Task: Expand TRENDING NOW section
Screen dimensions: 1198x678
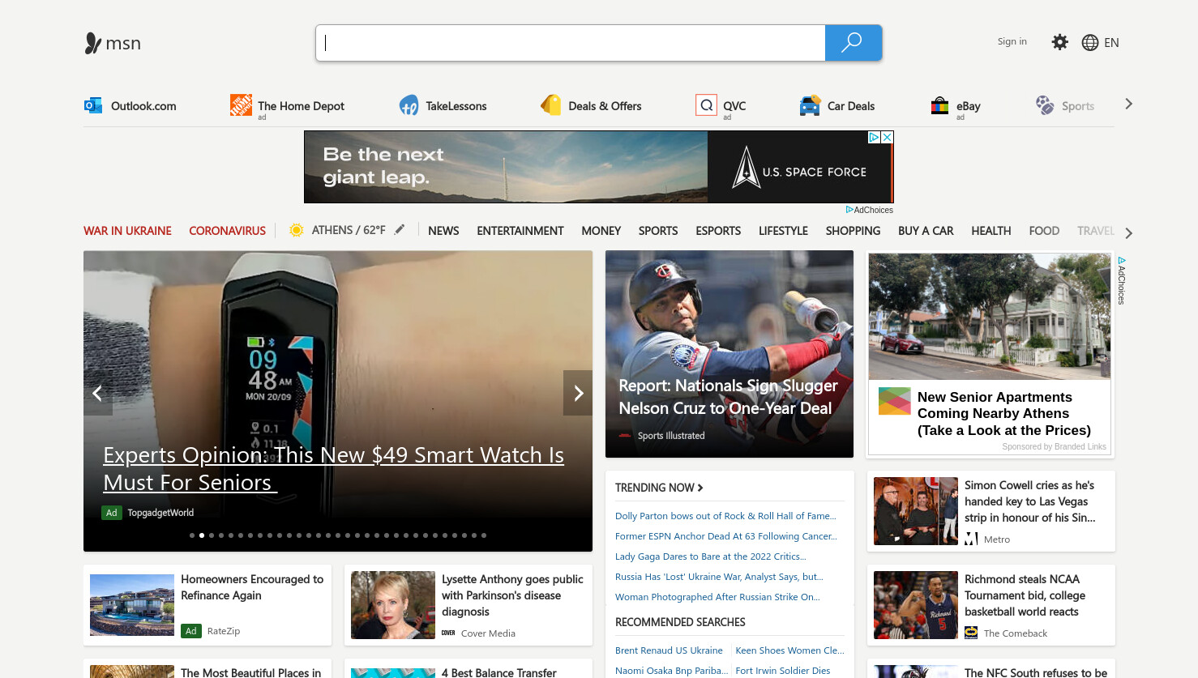Action: pos(659,488)
